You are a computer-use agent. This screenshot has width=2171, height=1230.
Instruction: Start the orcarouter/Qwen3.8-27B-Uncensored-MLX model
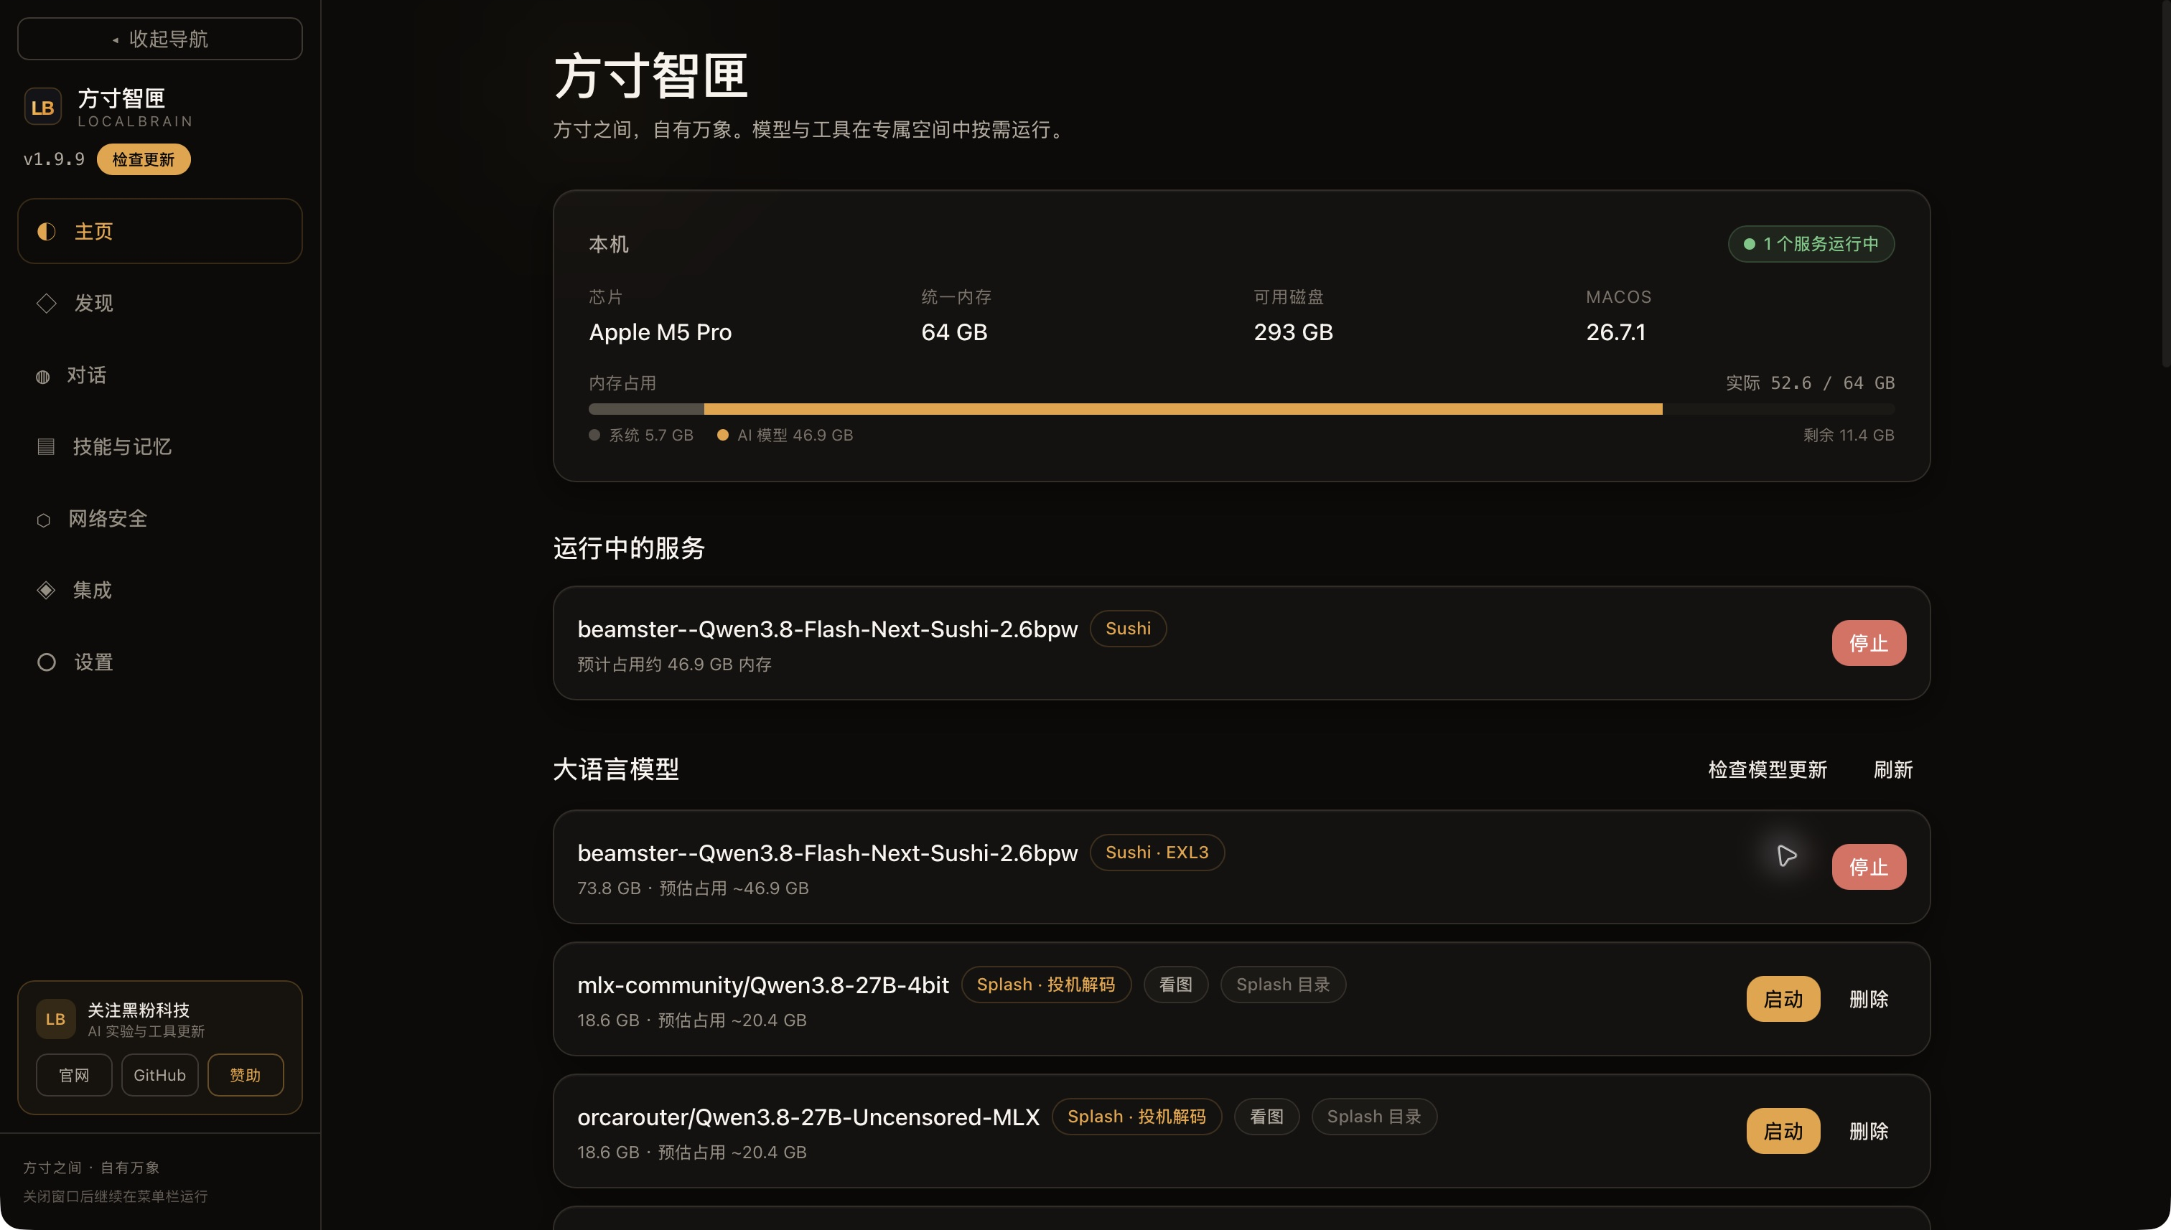click(1783, 1131)
